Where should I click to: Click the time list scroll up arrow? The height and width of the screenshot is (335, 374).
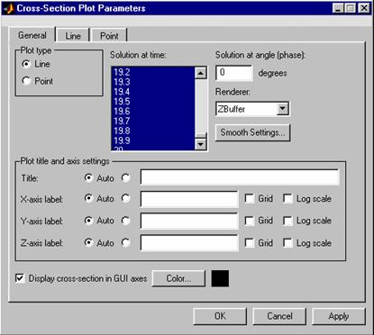[x=200, y=73]
